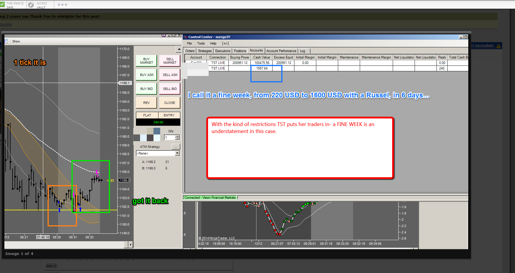The height and width of the screenshot is (273, 515).
Task: Click the Total Cash Balance column header
Action: click(458, 57)
